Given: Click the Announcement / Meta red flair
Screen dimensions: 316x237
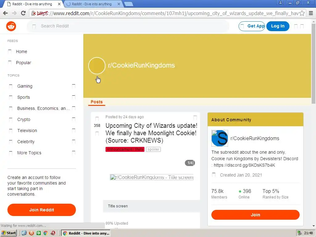Looking at the screenshot, I should [x=125, y=149].
